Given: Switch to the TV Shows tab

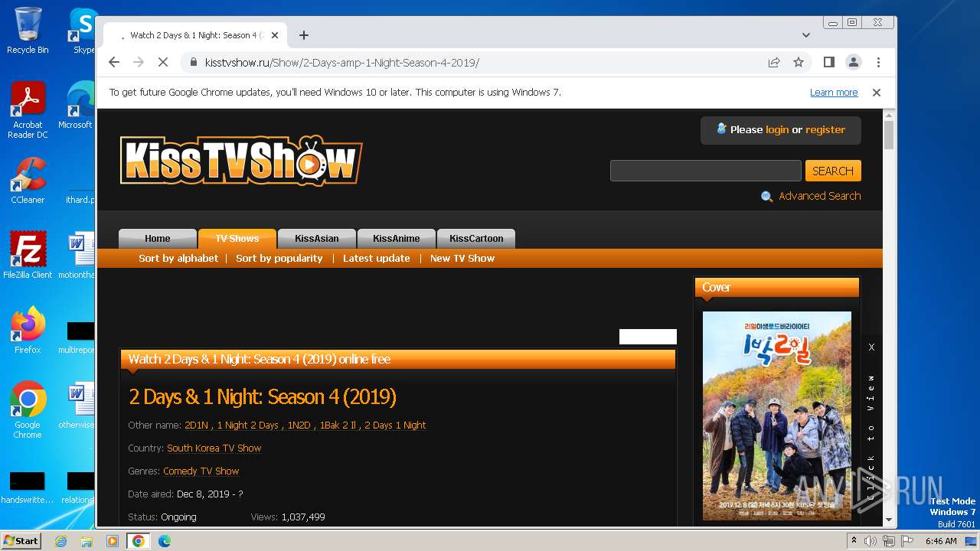Looking at the screenshot, I should tap(237, 238).
